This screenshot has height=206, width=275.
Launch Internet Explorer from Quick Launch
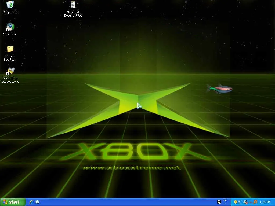(32, 202)
